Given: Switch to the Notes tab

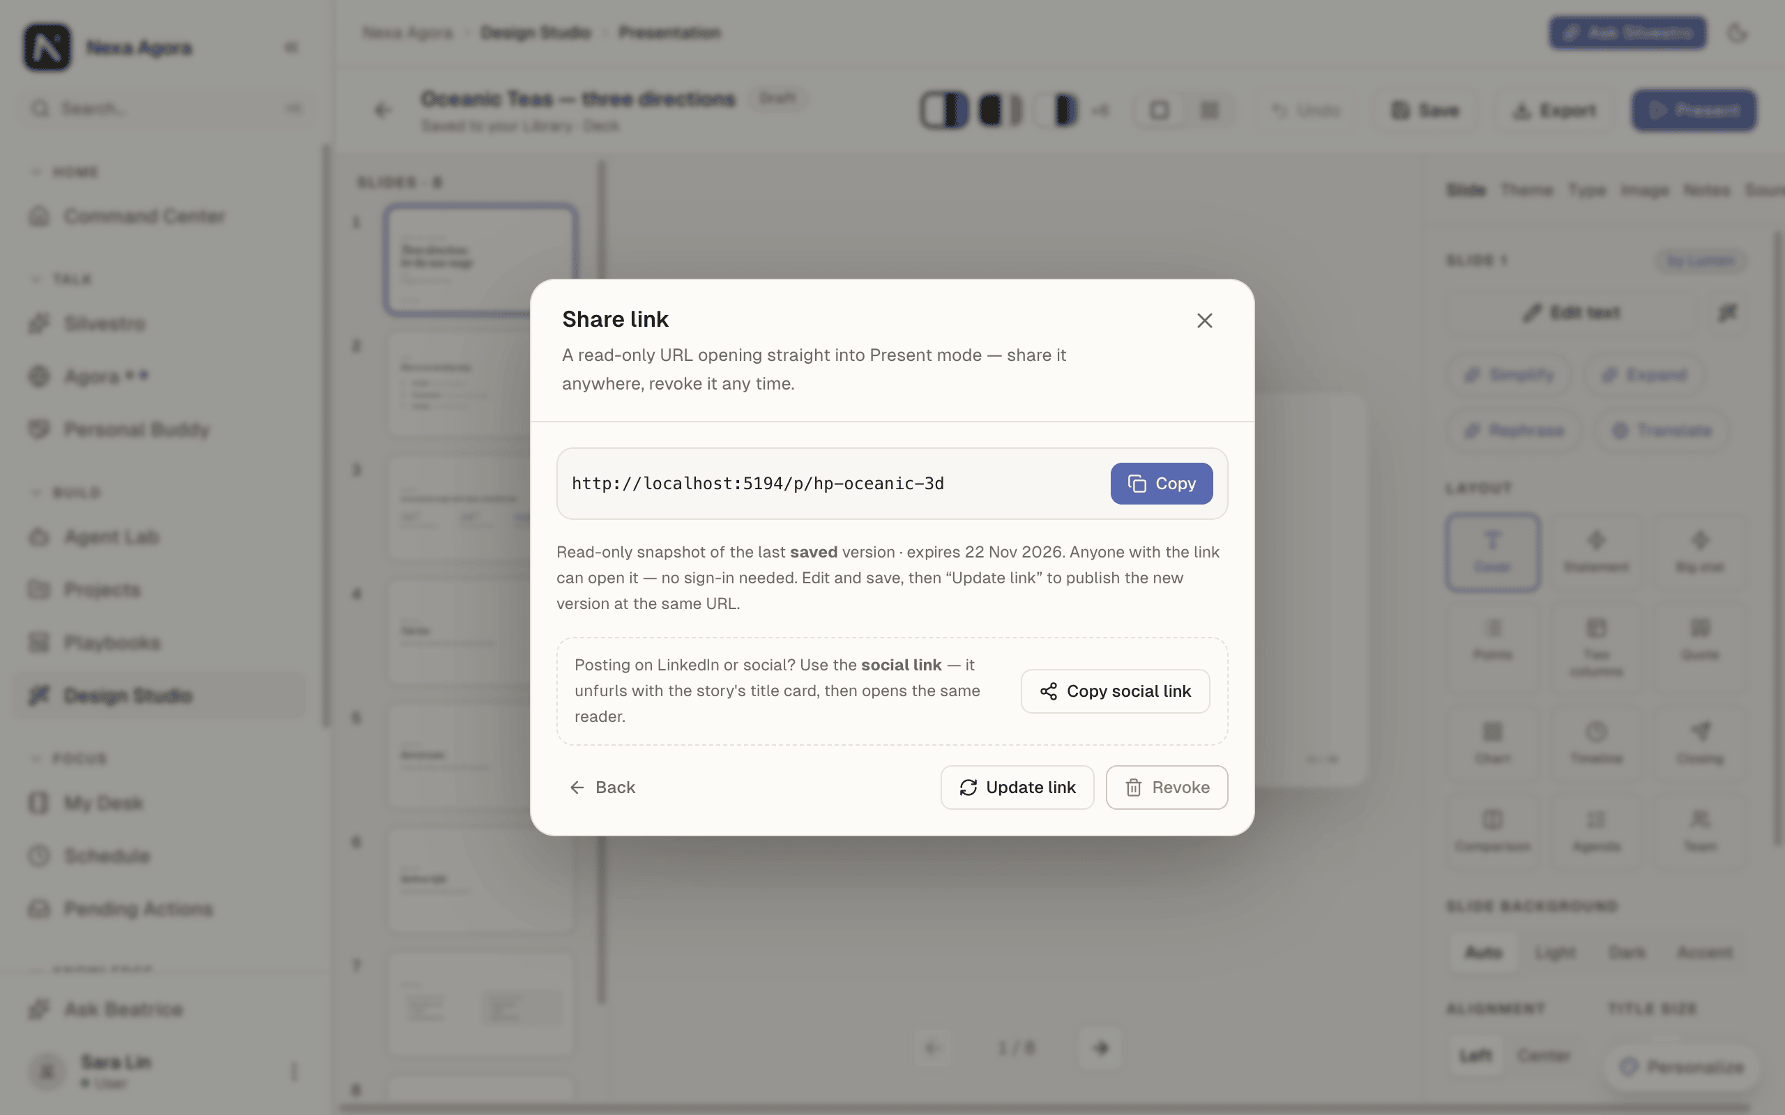Looking at the screenshot, I should pyautogui.click(x=1707, y=190).
